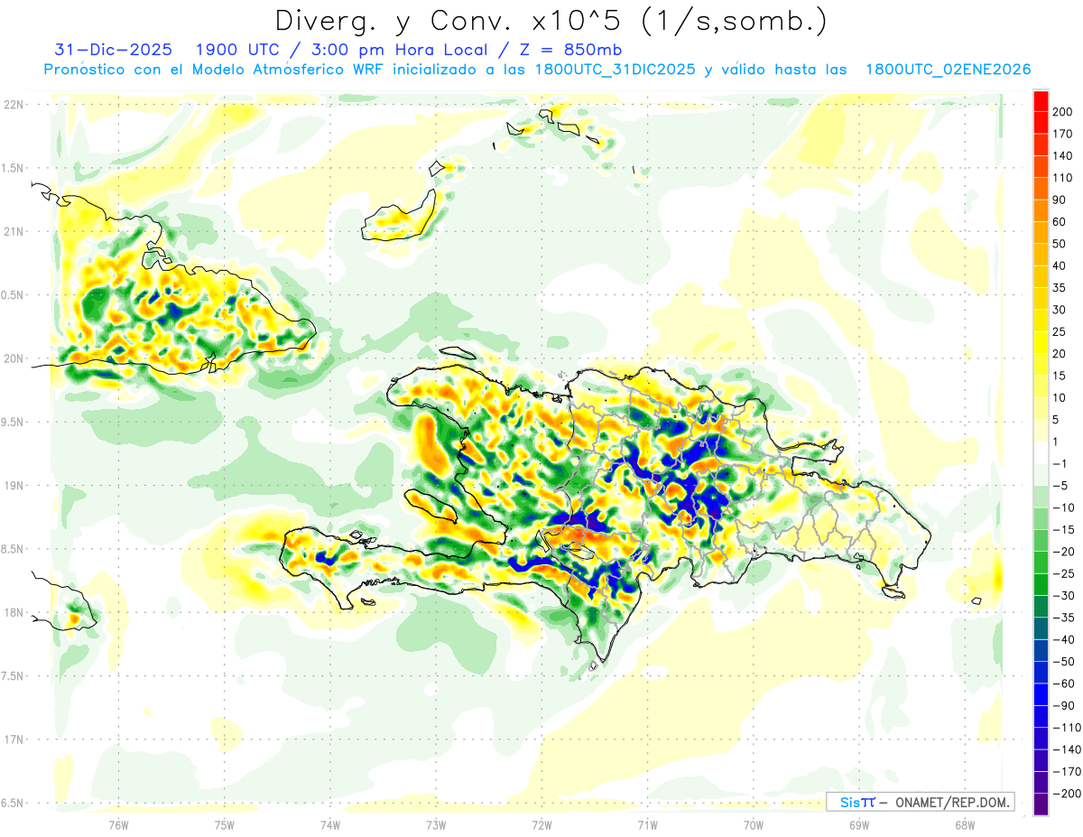Click the '72W' longitude label
The width and height of the screenshot is (1083, 837).
click(541, 824)
